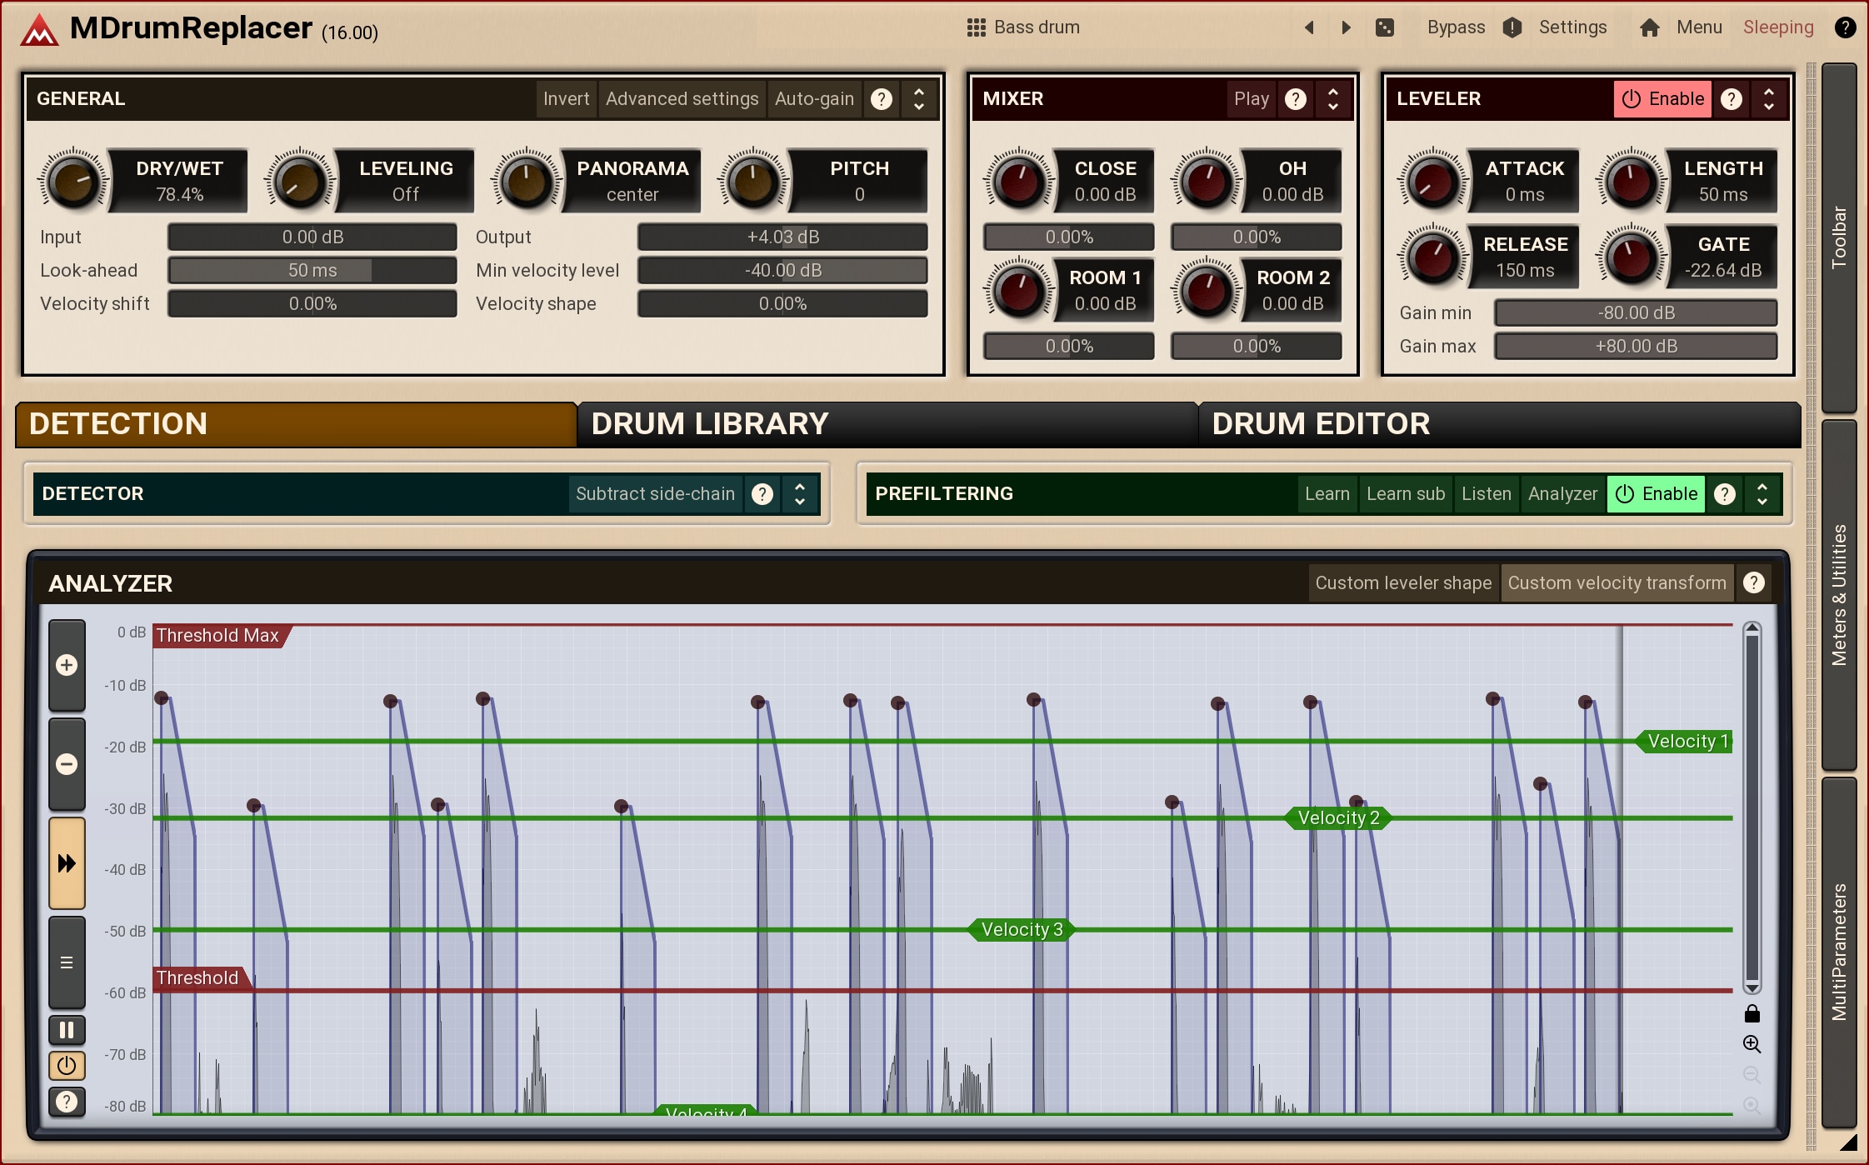This screenshot has width=1869, height=1165.
Task: Switch to Drum Library tab
Action: pos(888,424)
